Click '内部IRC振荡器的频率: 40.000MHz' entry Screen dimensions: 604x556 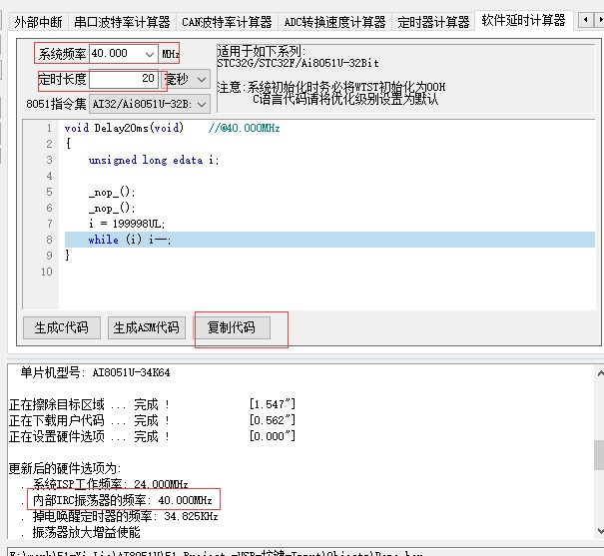123,500
